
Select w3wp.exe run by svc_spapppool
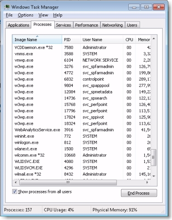(x=81, y=86)
